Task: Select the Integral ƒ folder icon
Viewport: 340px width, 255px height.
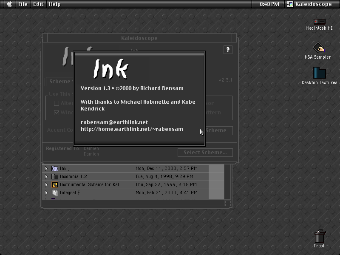Action: click(x=55, y=193)
